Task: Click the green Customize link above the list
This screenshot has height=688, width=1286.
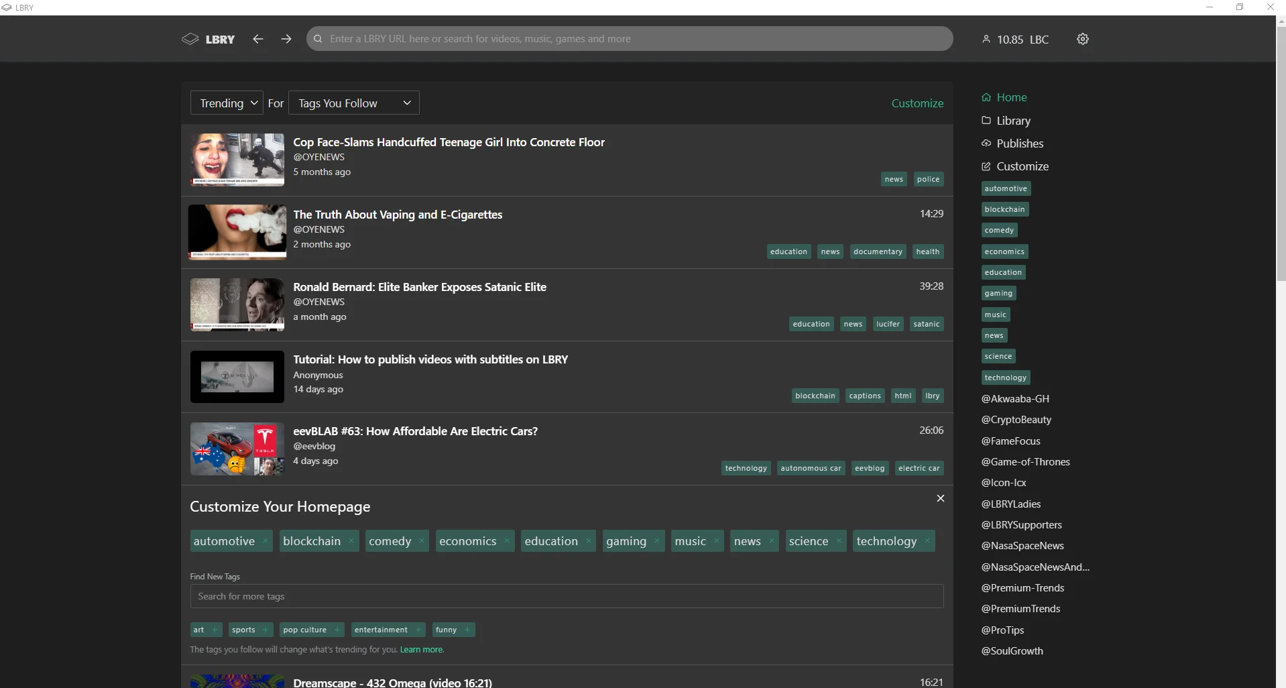Action: point(917,103)
